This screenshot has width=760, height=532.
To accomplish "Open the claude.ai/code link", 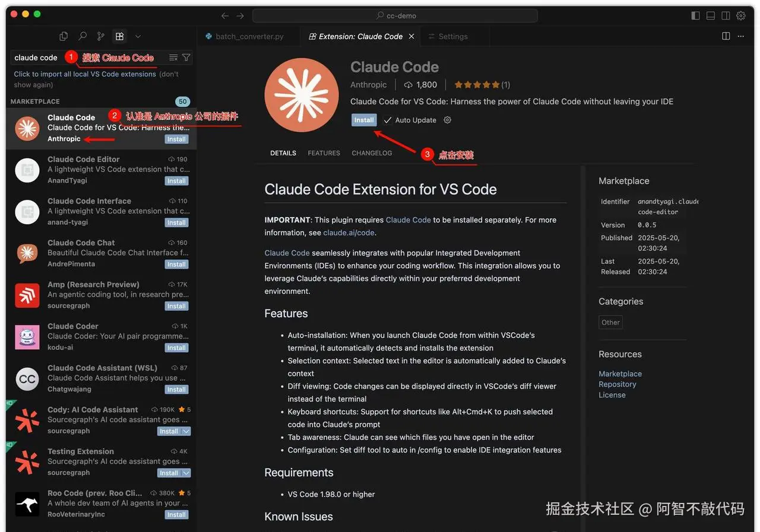I will pyautogui.click(x=349, y=232).
